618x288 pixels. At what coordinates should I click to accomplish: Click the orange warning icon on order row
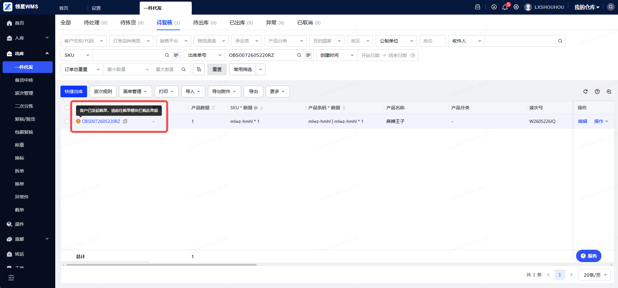click(78, 121)
